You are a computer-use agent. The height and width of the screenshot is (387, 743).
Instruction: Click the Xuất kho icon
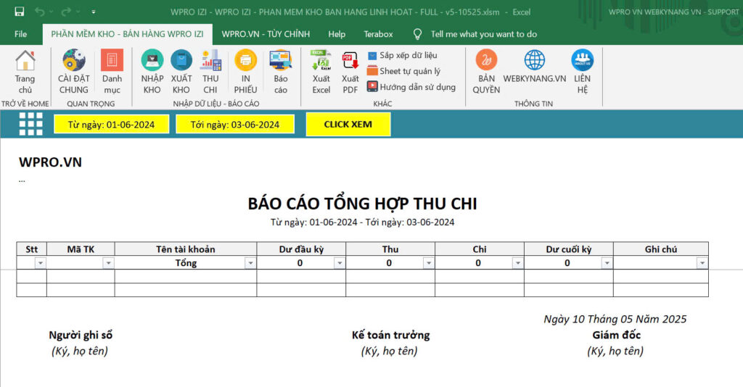(181, 61)
